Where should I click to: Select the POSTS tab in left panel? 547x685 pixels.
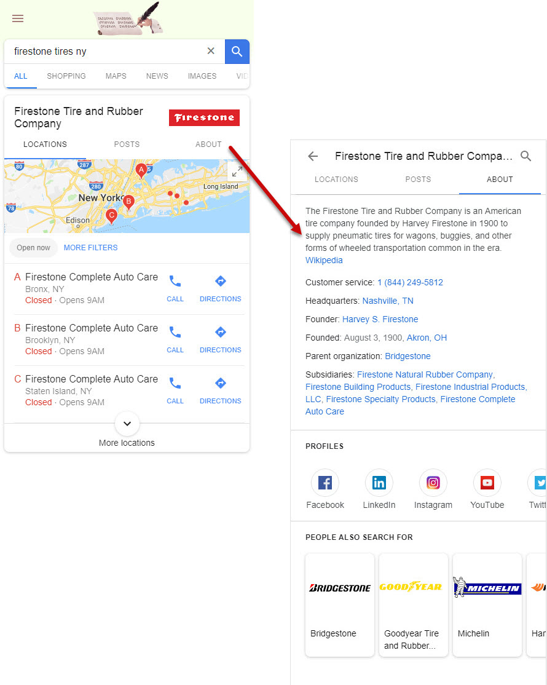pyautogui.click(x=127, y=145)
